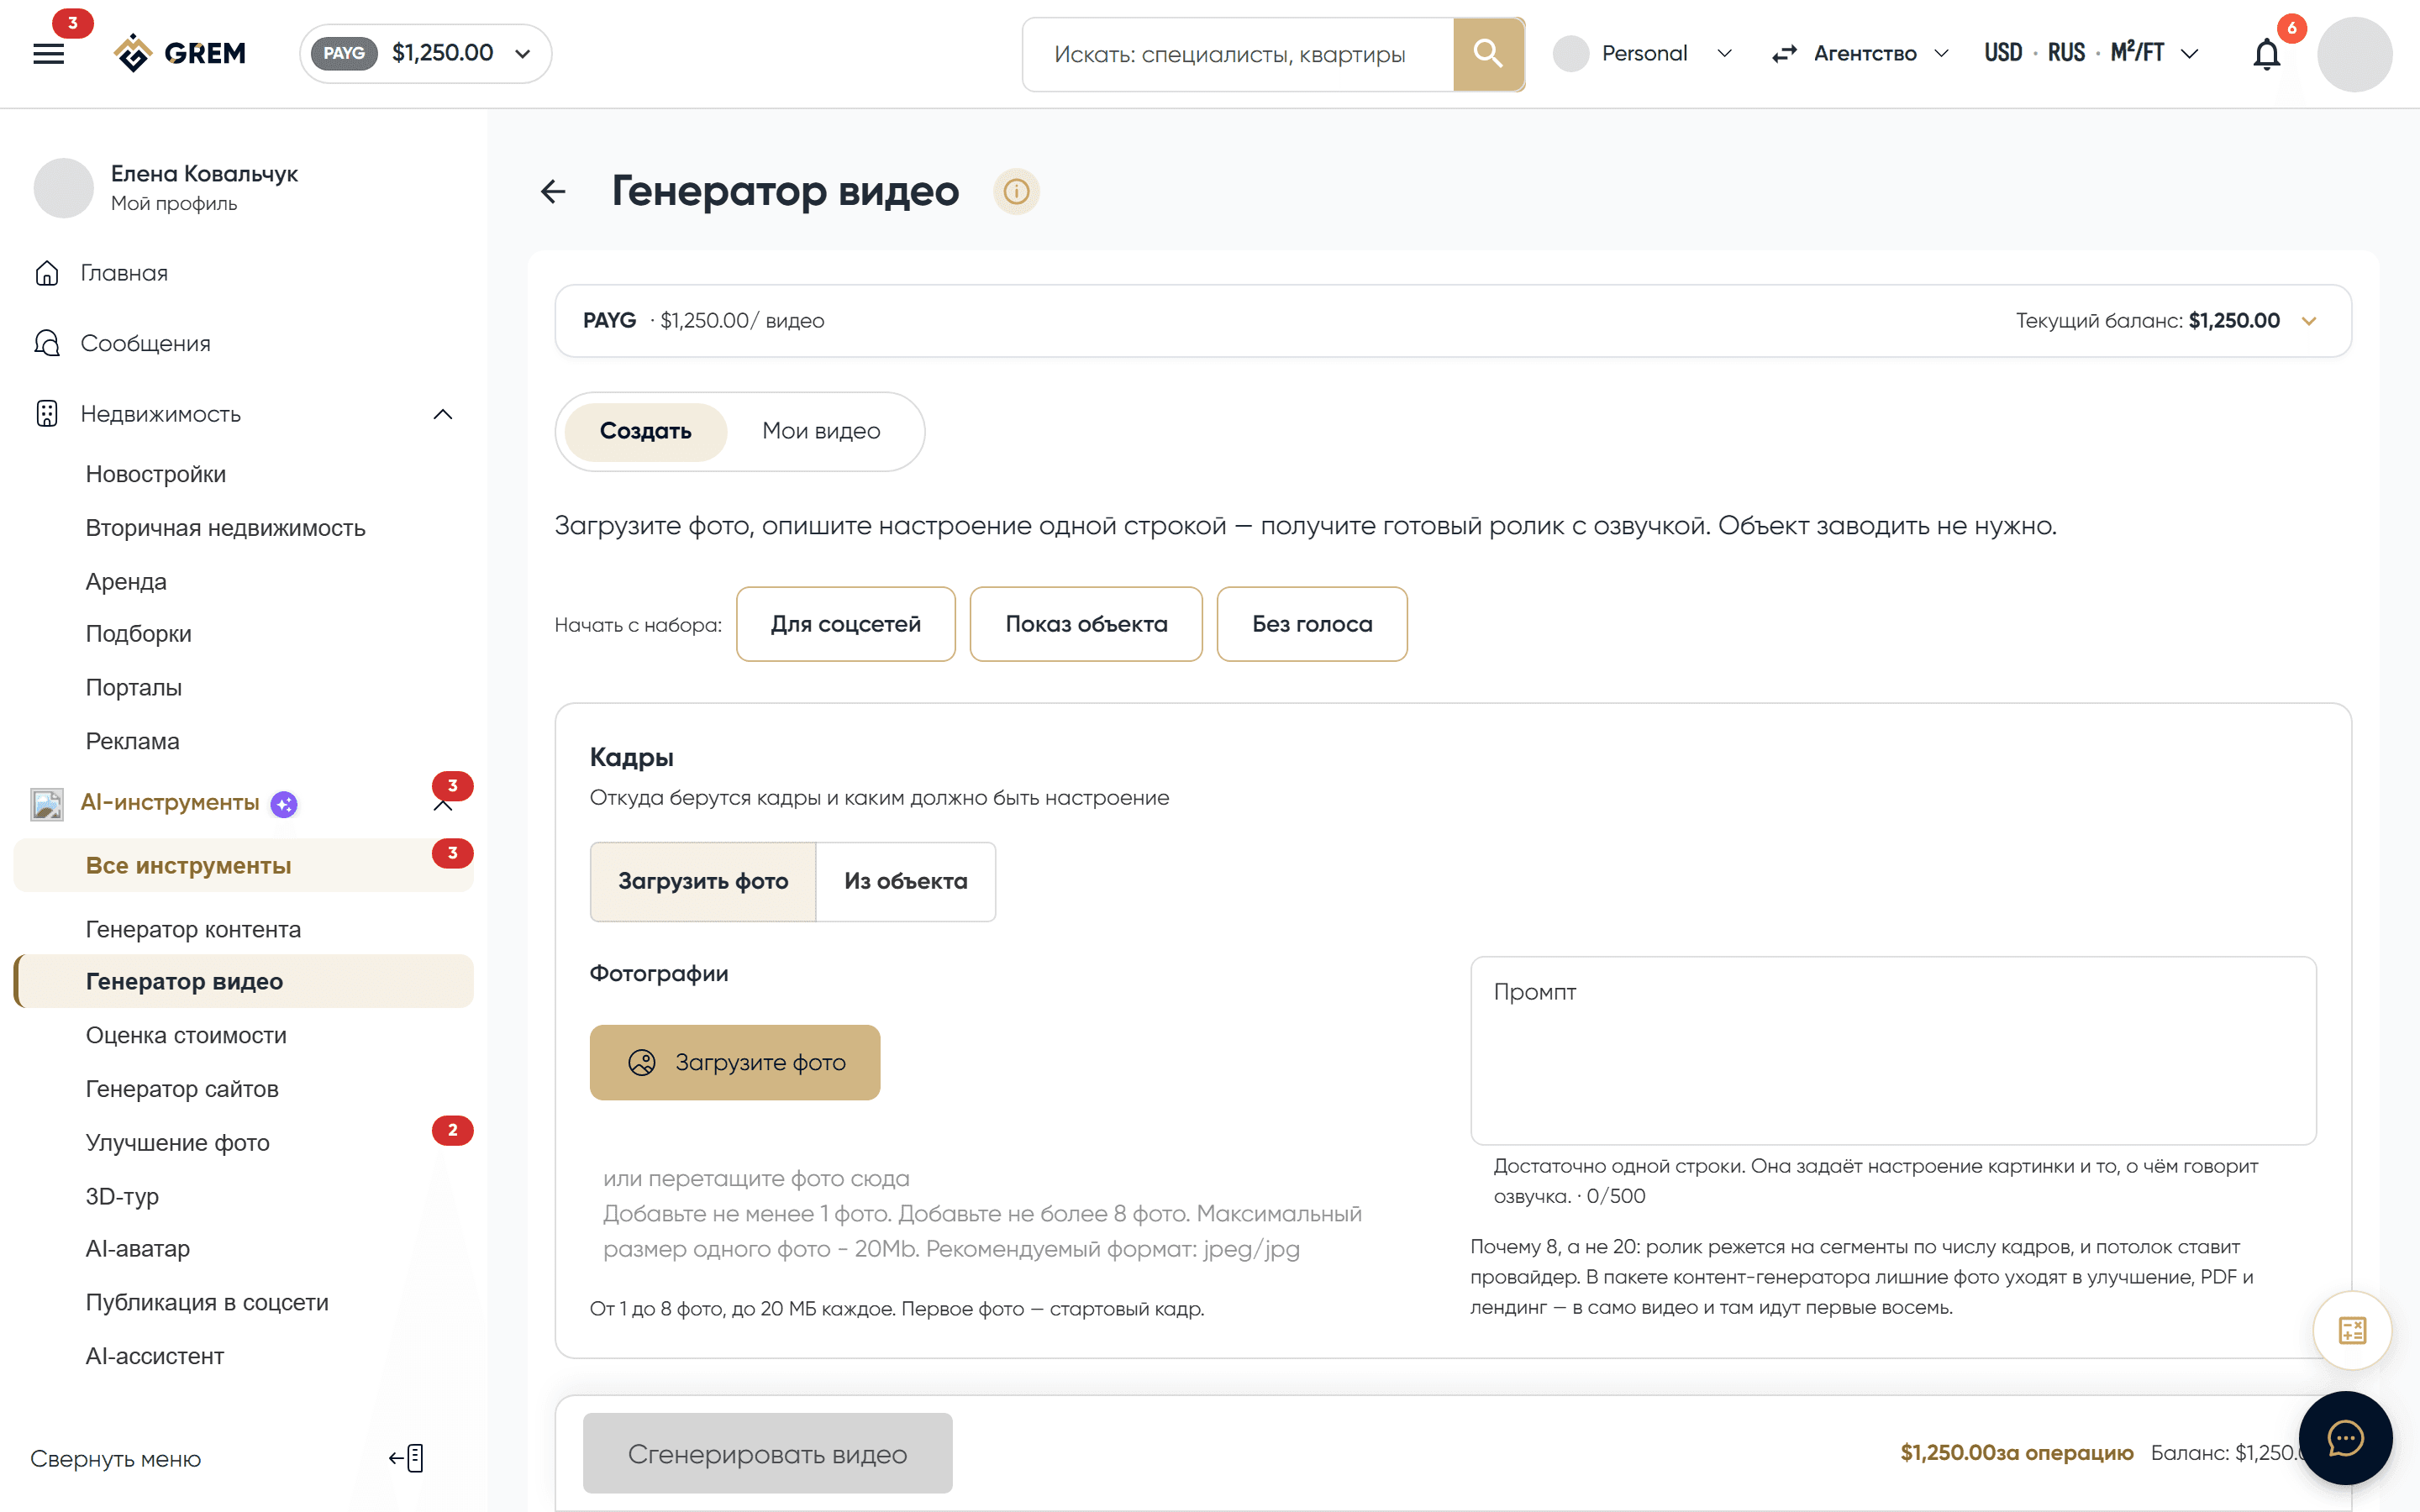Screen dimensions: 2420x1512
Task: Open the info icon beside Генератор видео
Action: click(x=1016, y=191)
